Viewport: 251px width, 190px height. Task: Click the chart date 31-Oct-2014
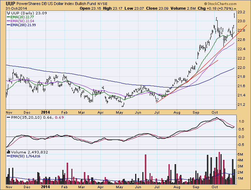16,8
